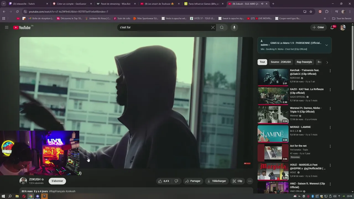This screenshot has height=199, width=354.
Task: Run search with the magnifier button
Action: 222,27
